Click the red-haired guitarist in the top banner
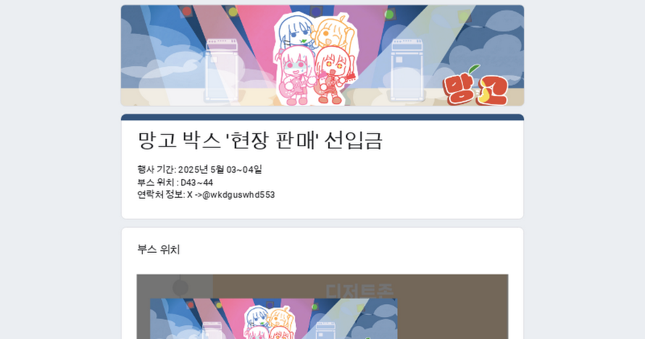645x339 pixels. coord(334,74)
